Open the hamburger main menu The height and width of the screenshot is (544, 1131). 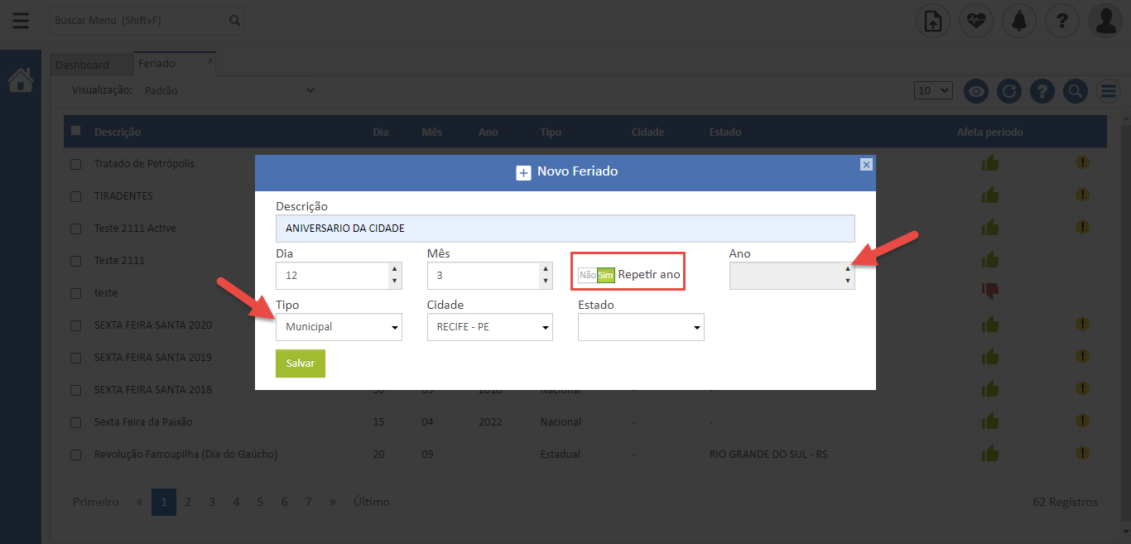tap(21, 21)
